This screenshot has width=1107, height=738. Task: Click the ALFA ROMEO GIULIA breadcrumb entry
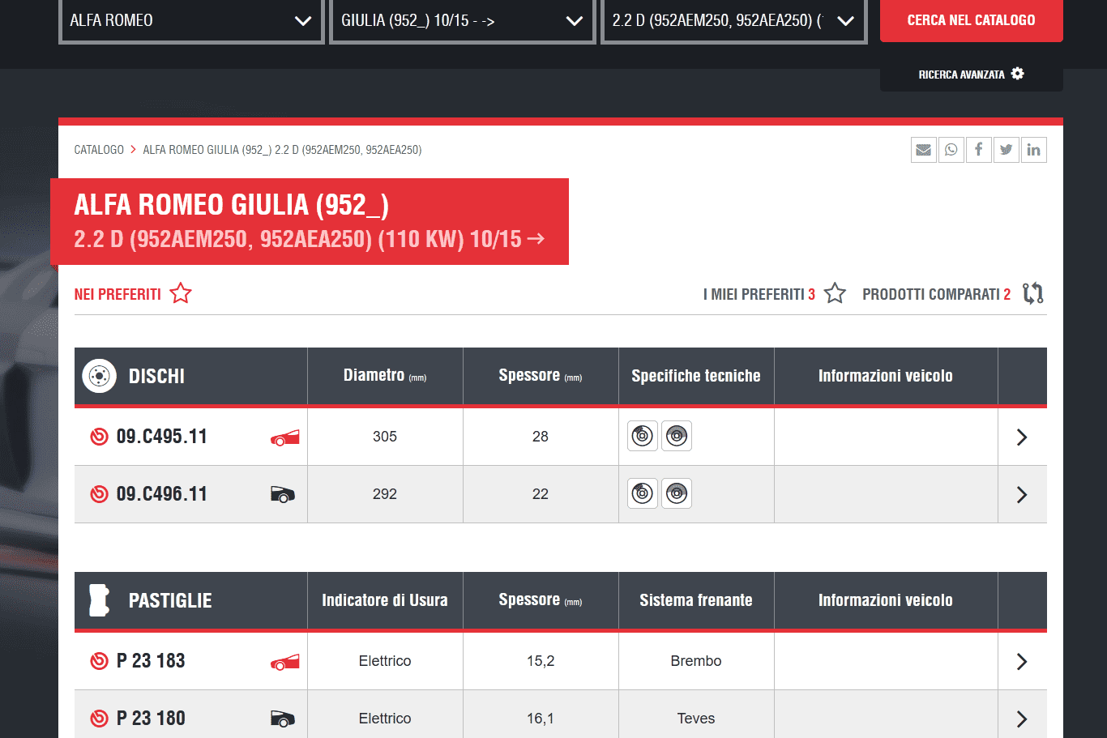coord(282,150)
